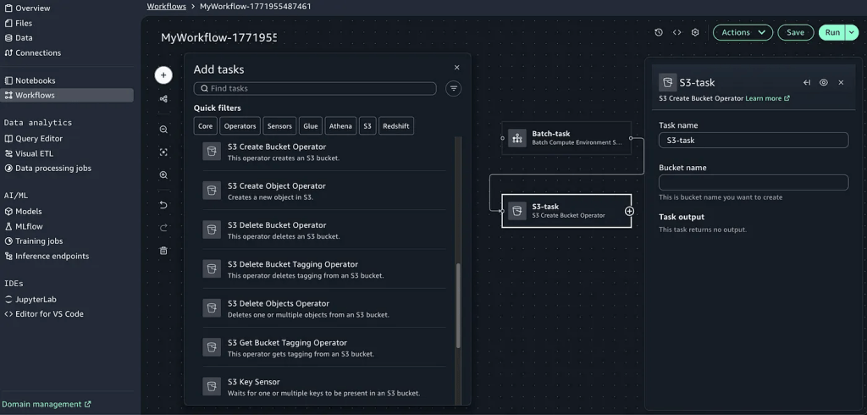Expand the Actions dropdown
Screen dimensions: 867x415
743,32
